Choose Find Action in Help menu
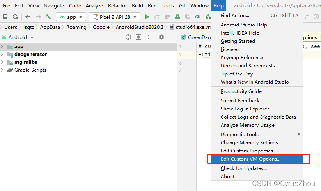This screenshot has width=321, height=191. coord(257,16)
